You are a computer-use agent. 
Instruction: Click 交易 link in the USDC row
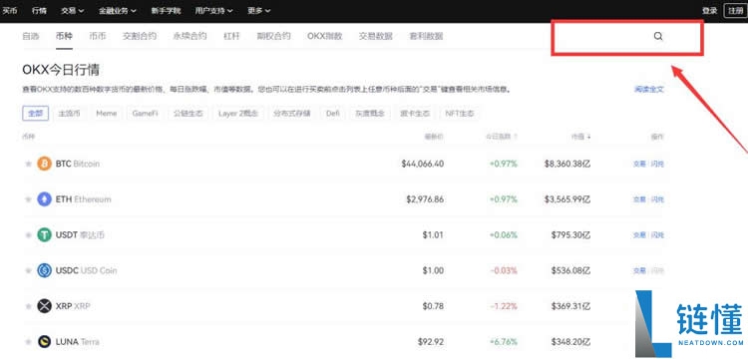[x=639, y=271]
